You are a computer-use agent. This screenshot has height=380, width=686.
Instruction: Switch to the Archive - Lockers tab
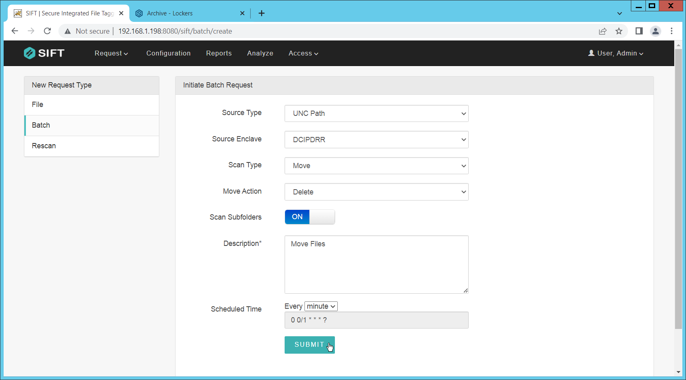(187, 13)
